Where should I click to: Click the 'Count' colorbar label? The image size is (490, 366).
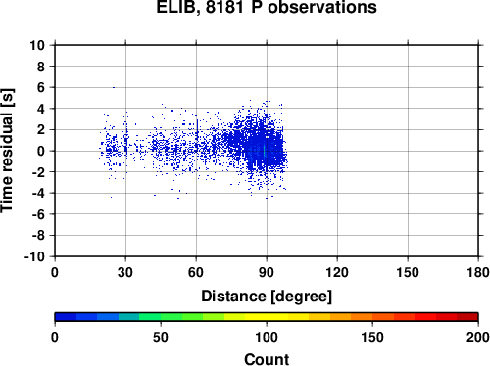pyautogui.click(x=267, y=359)
